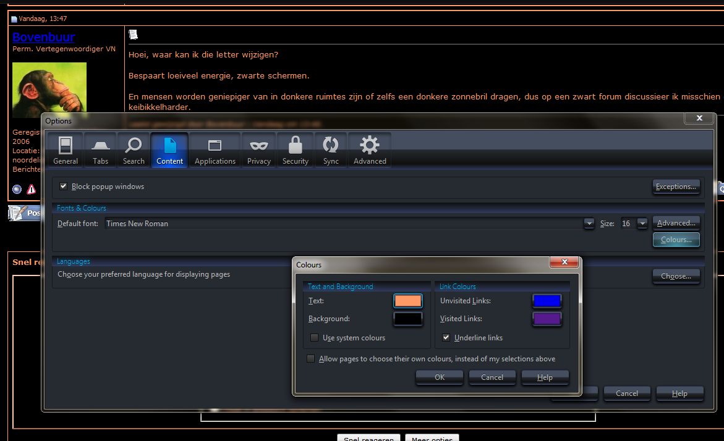Uncheck Block popup windows checkbox
Image resolution: width=724 pixels, height=441 pixels.
pyautogui.click(x=63, y=187)
